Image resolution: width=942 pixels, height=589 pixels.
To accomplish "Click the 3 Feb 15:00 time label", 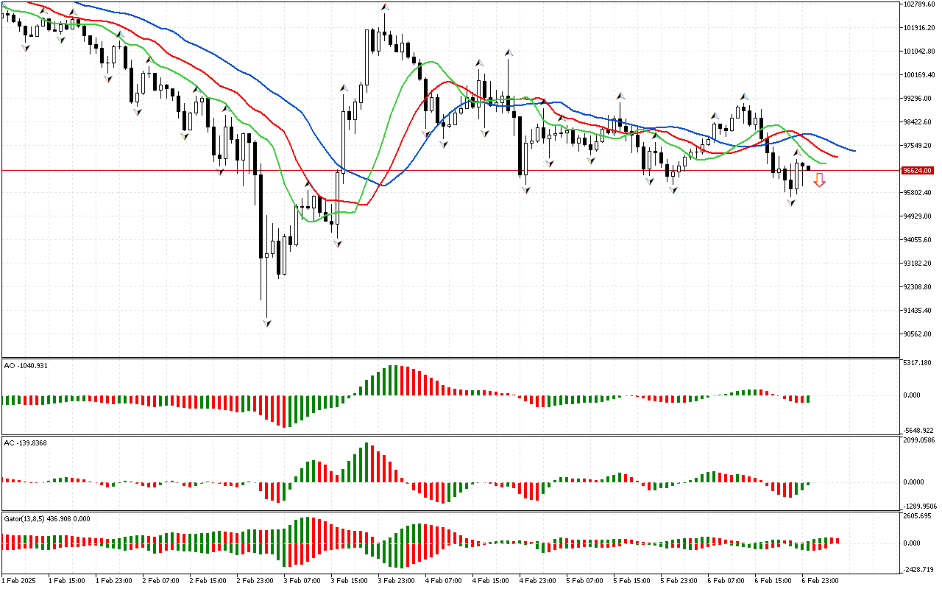I will click(348, 580).
